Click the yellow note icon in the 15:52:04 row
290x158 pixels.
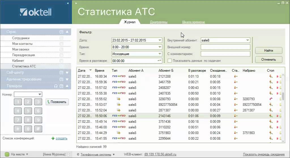281,110
